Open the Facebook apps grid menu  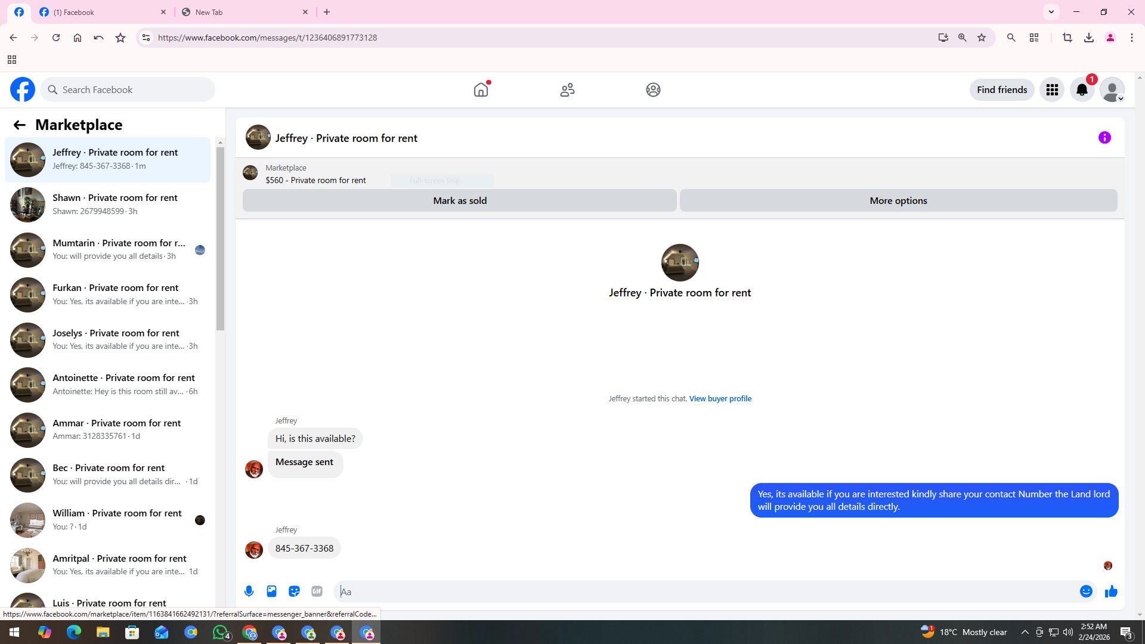(x=1052, y=90)
